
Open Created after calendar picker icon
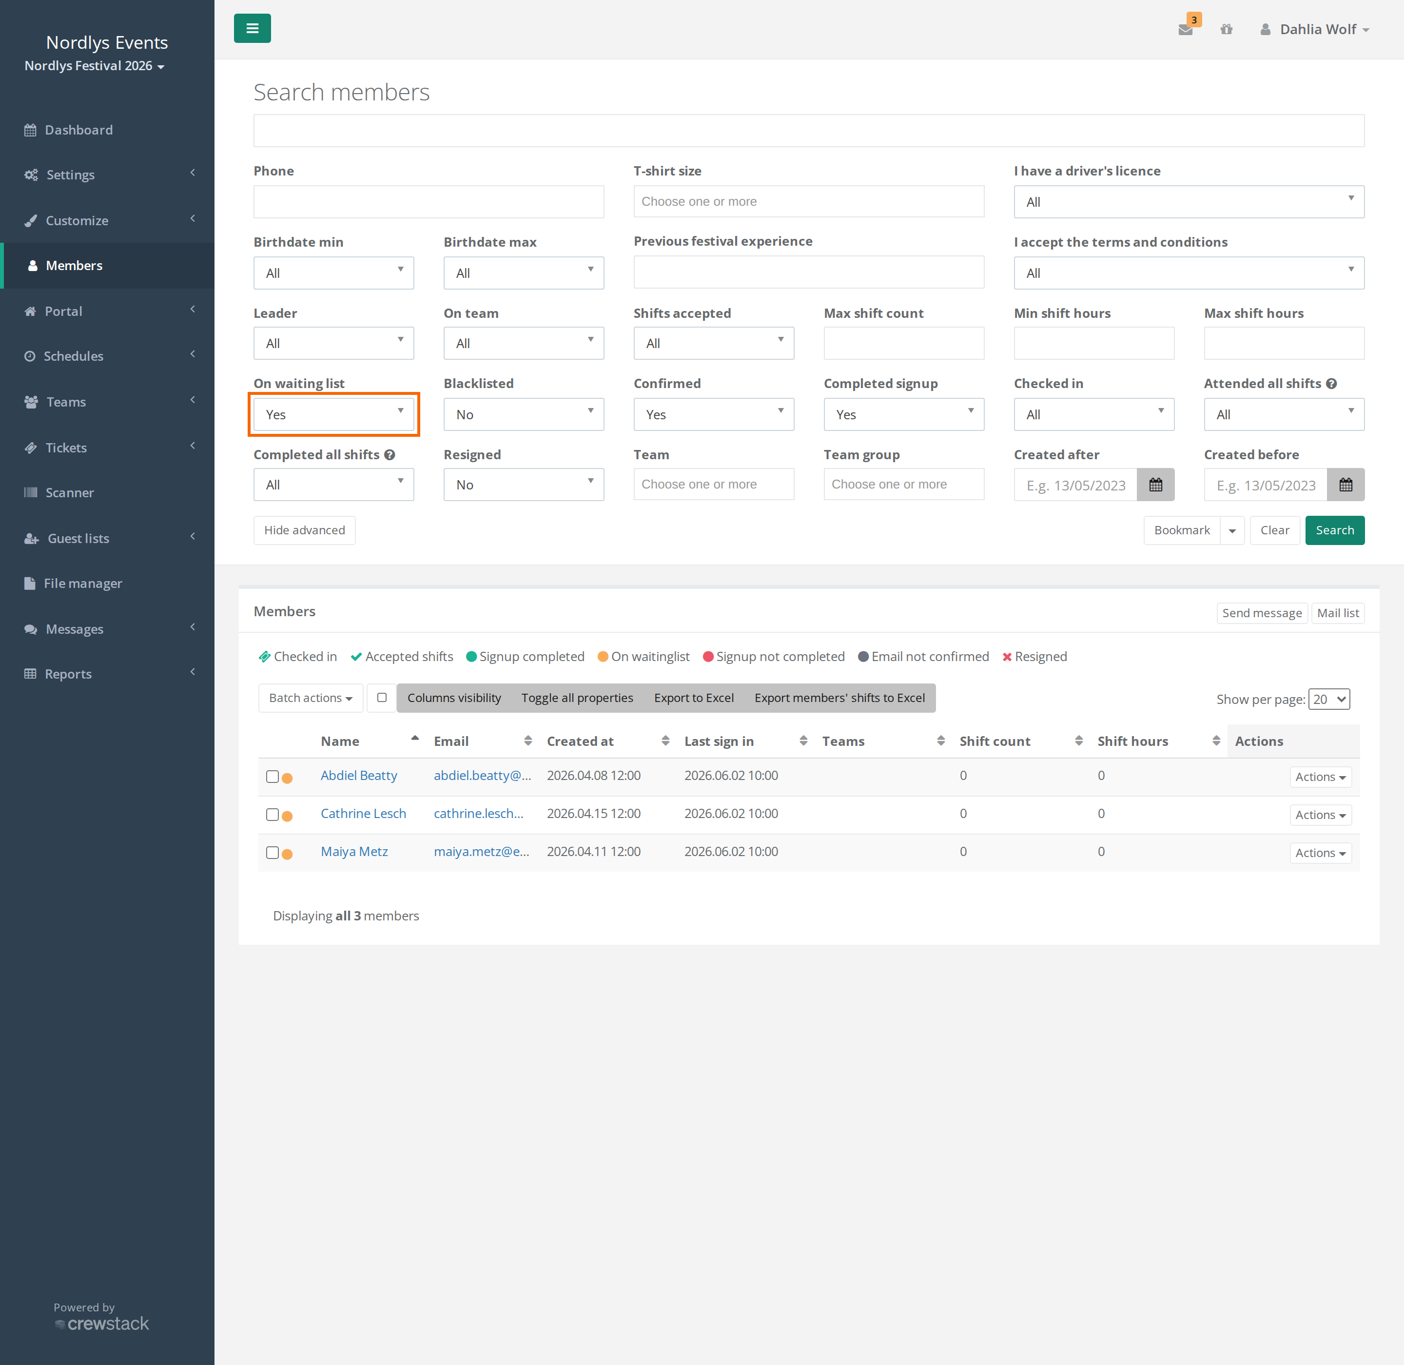[x=1155, y=485]
